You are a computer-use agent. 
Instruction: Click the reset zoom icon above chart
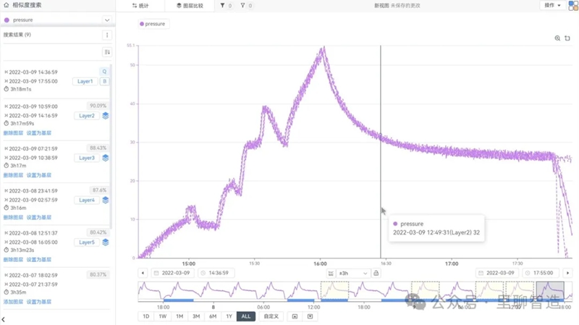pos(567,38)
